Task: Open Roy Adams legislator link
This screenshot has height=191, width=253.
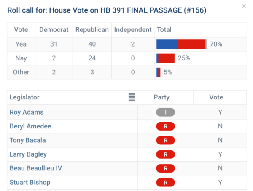Action: coord(27,113)
